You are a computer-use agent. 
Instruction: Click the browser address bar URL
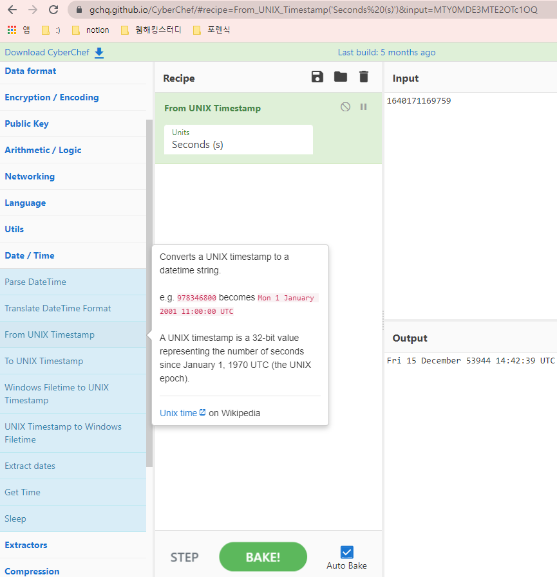(x=314, y=10)
